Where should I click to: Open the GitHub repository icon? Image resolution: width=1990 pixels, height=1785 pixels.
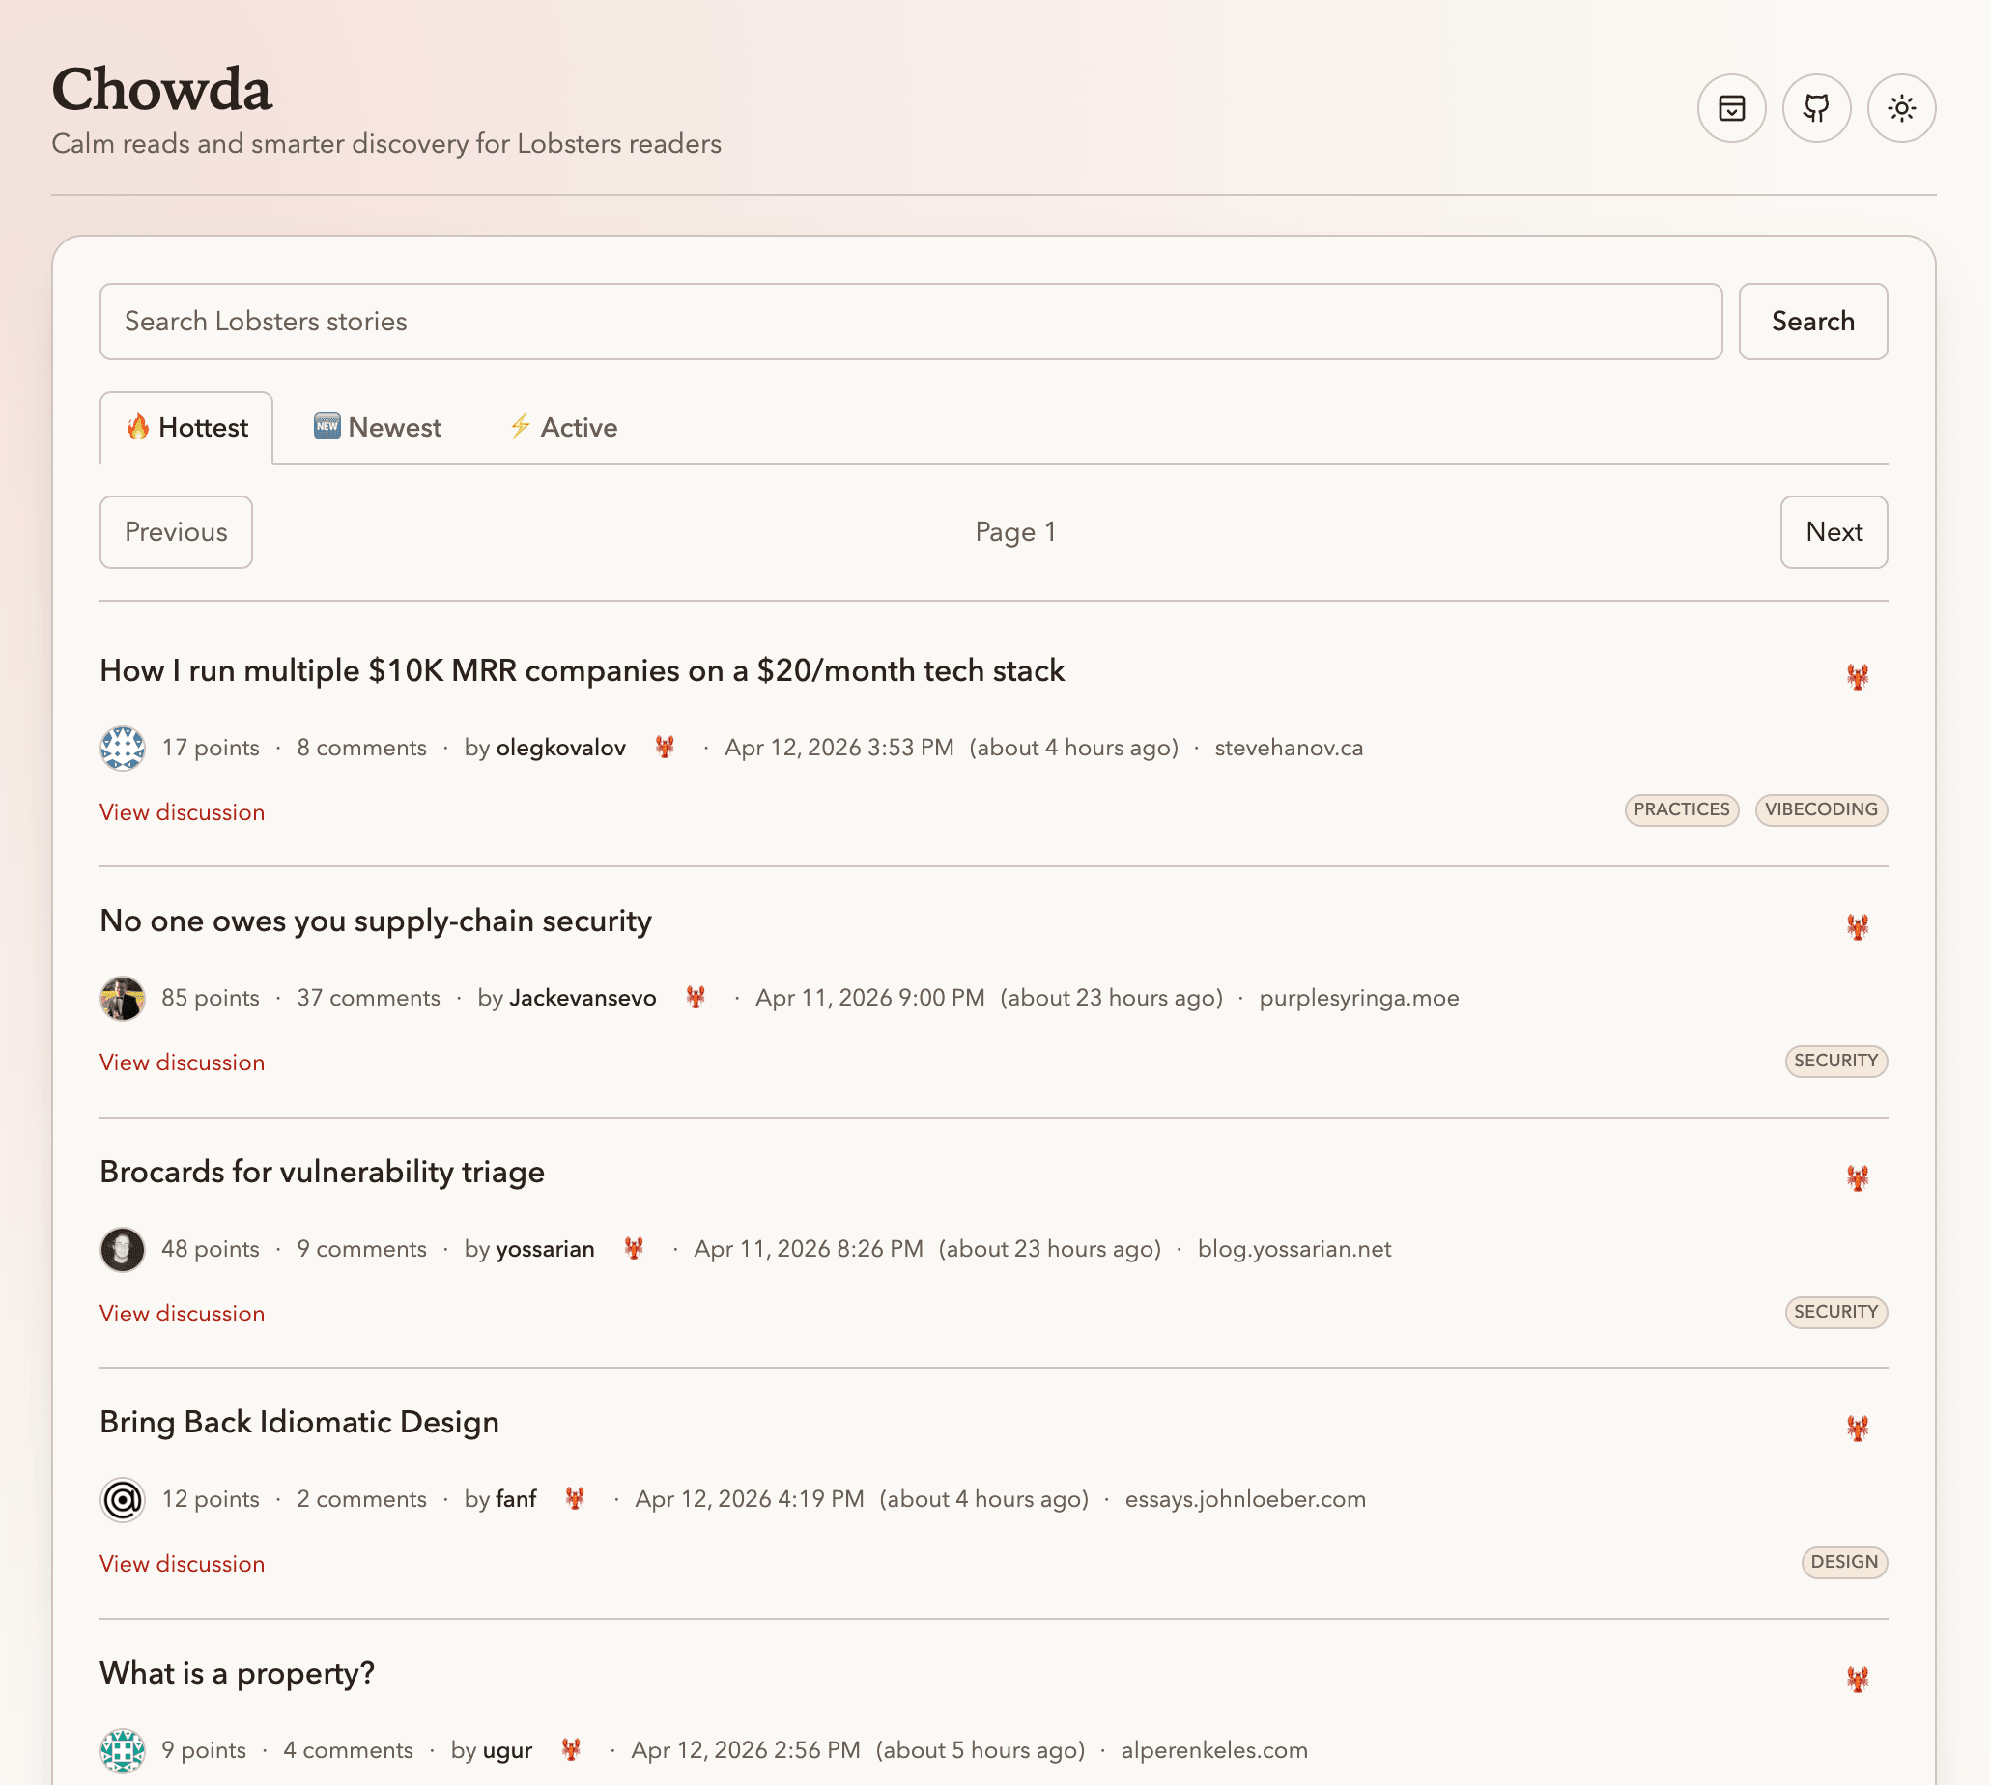pos(1815,108)
